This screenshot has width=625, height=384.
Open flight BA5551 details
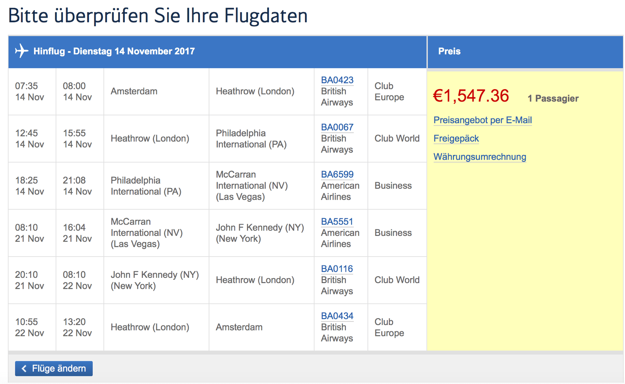click(337, 222)
